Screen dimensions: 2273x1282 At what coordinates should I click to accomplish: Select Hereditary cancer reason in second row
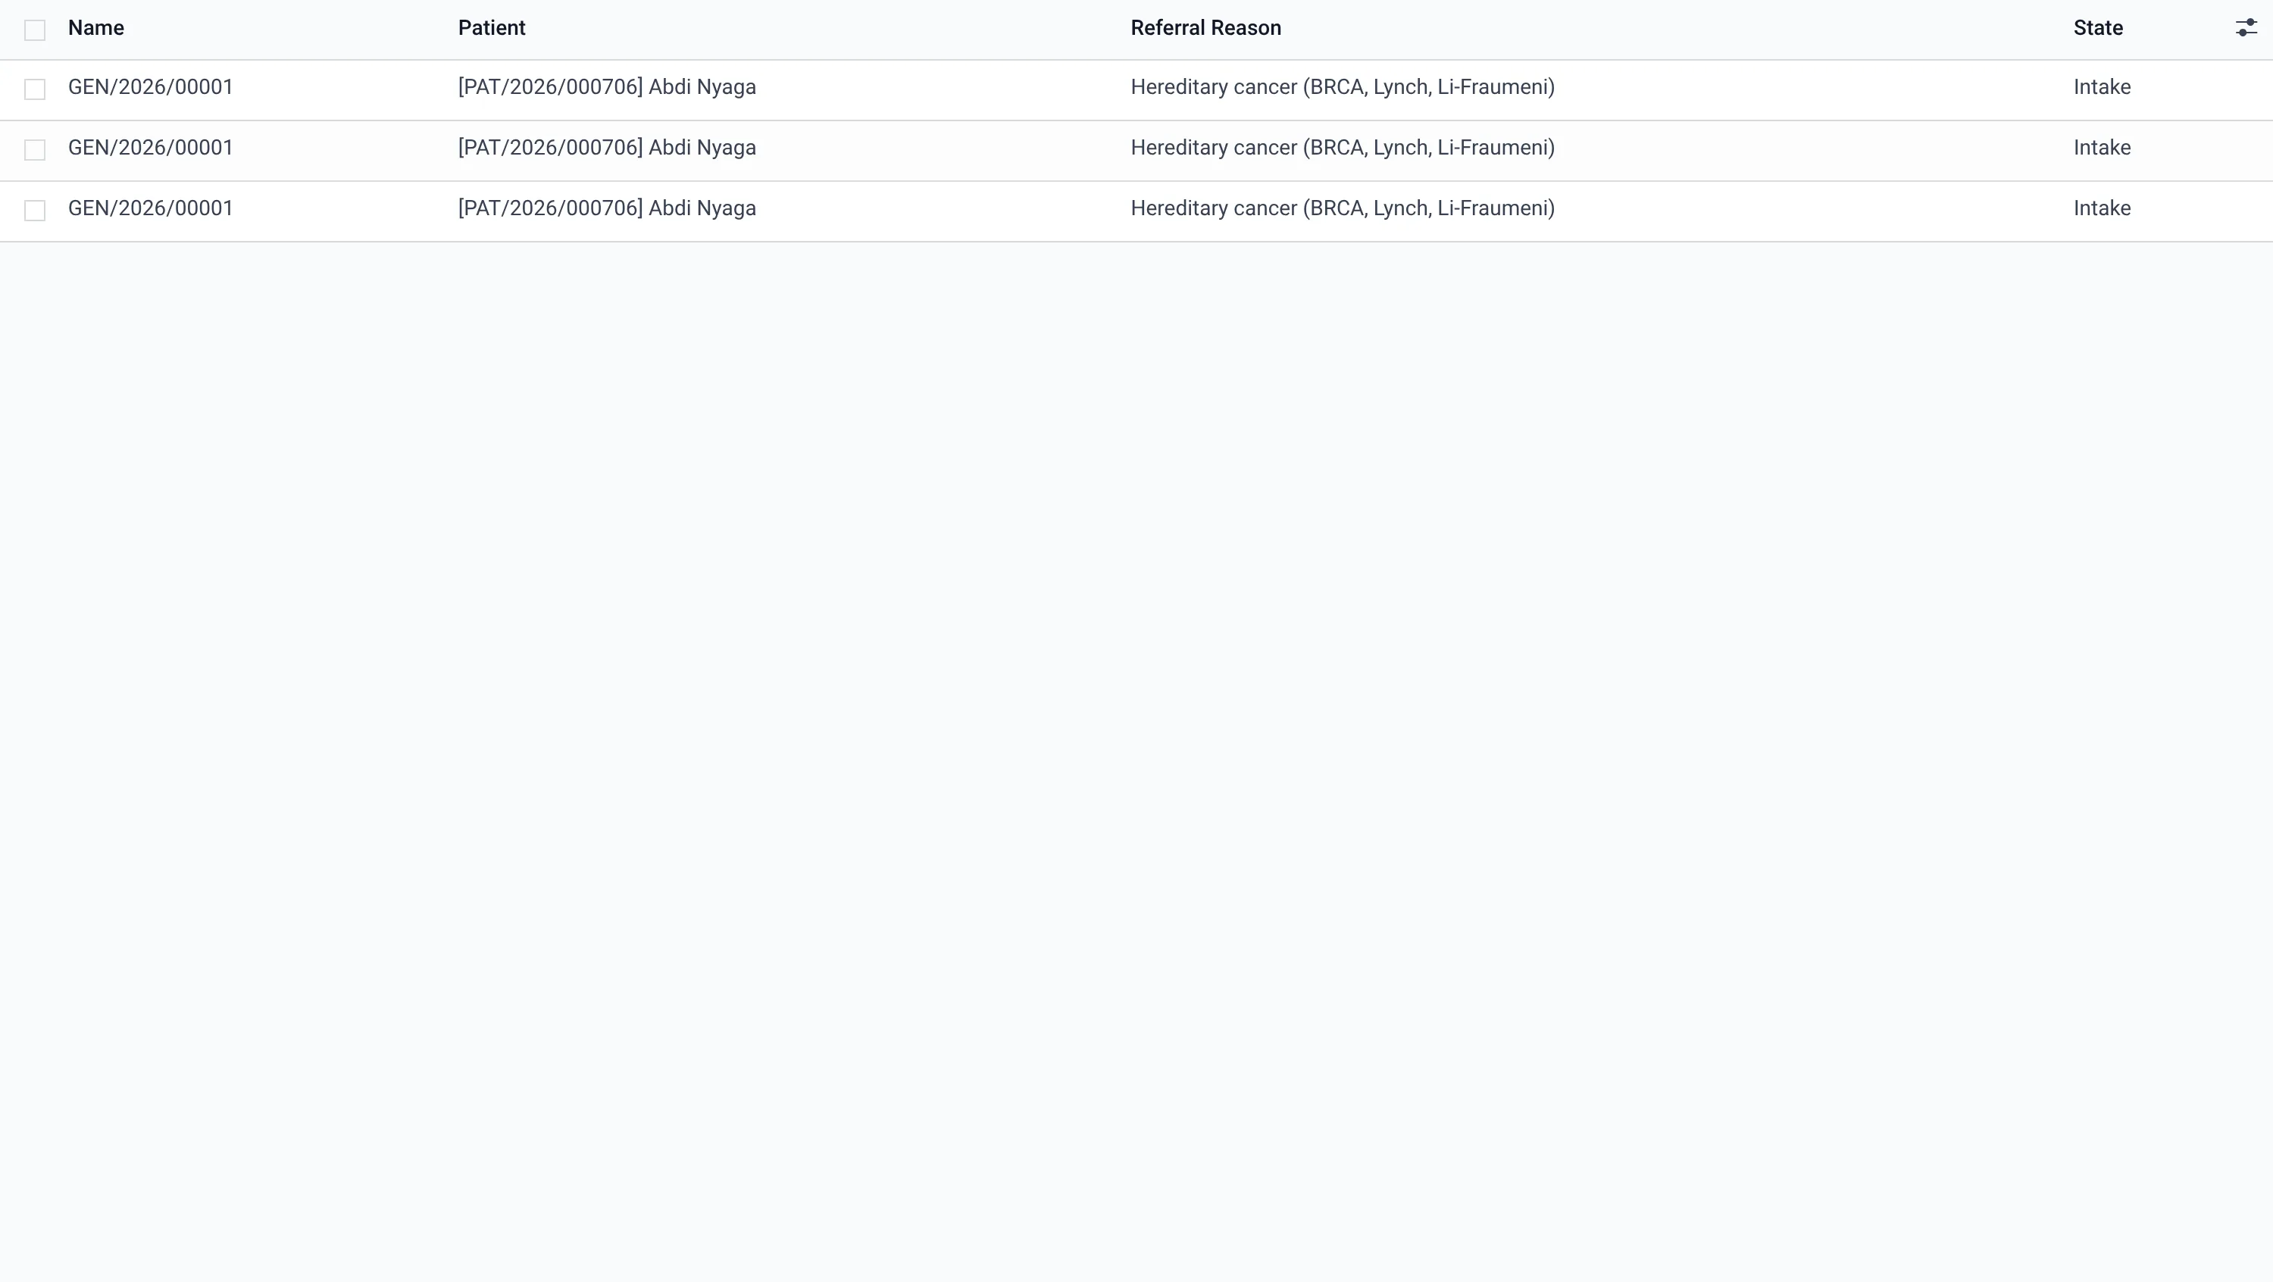[1342, 147]
